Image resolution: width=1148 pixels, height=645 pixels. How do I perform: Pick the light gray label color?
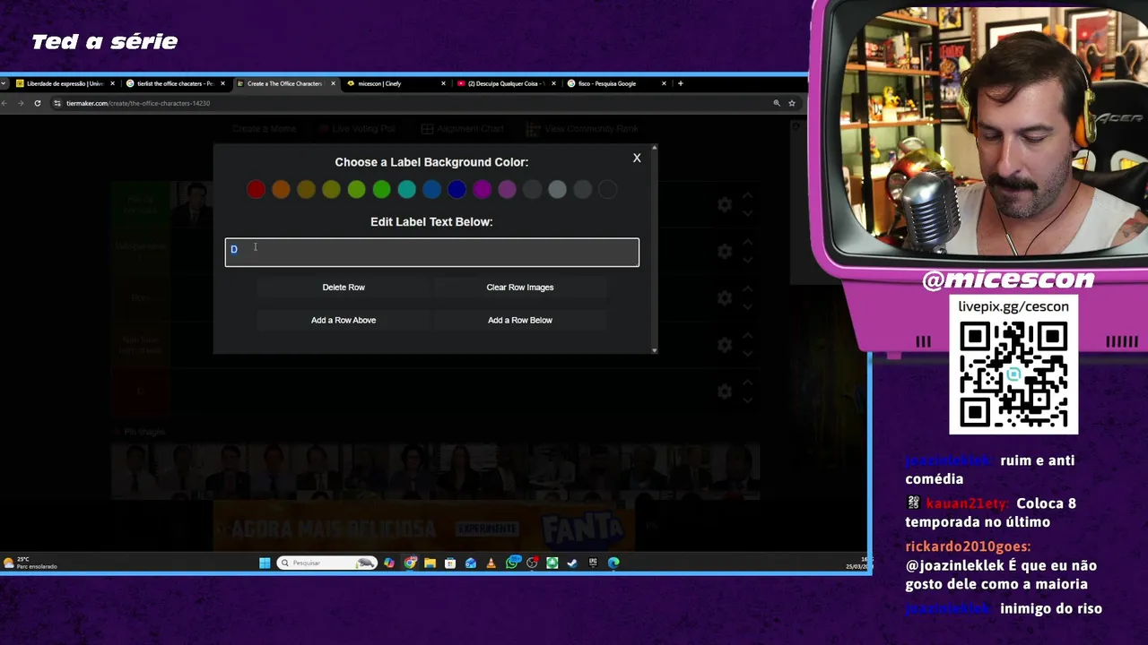(557, 190)
